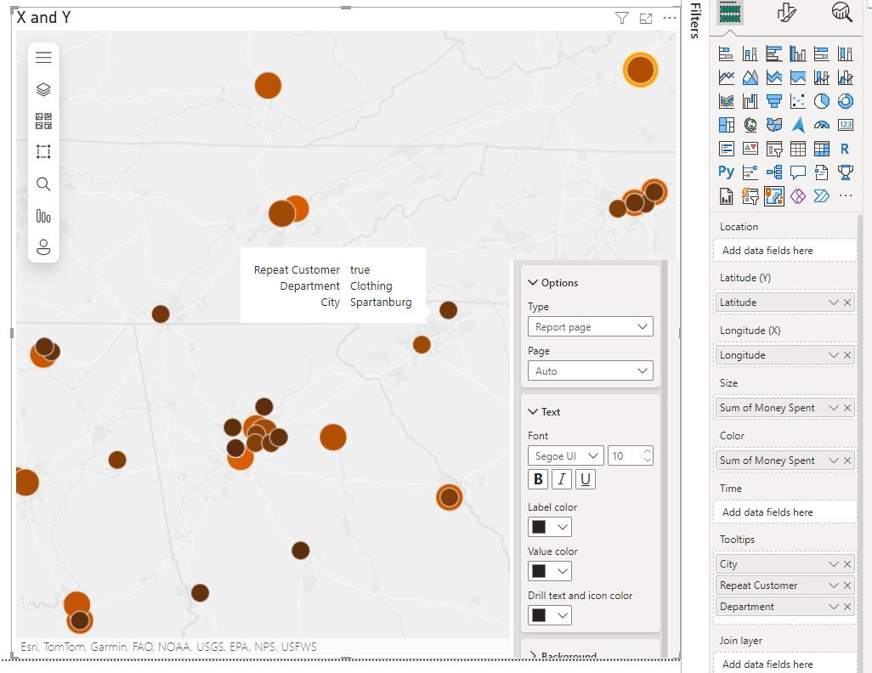Viewport: 872px width, 673px height.
Task: Switch to the Format pane tab
Action: tap(786, 13)
